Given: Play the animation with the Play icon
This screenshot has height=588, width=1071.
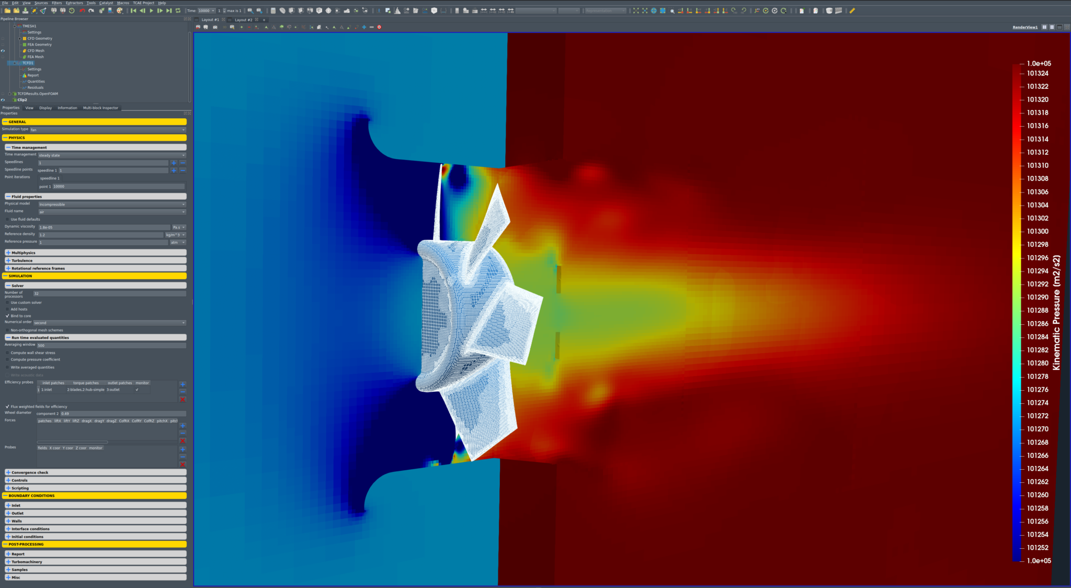Looking at the screenshot, I should click(151, 10).
